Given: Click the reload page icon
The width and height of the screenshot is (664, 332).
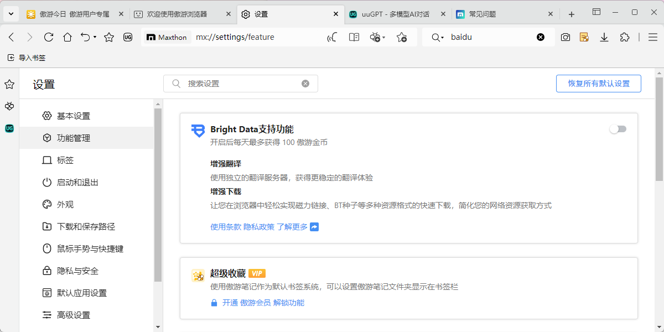Looking at the screenshot, I should [49, 37].
